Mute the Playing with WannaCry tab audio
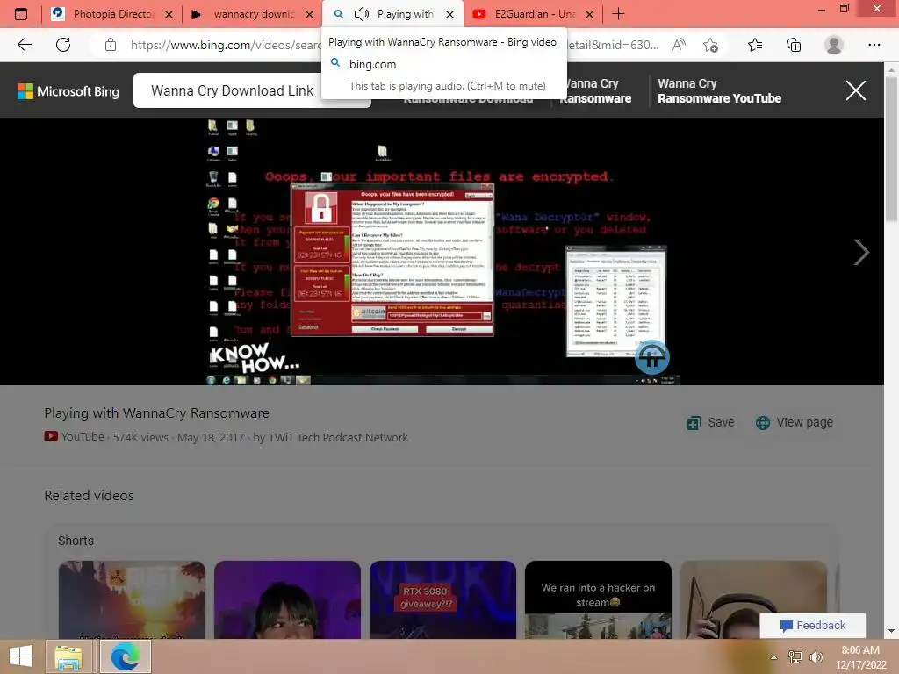This screenshot has width=899, height=674. pyautogui.click(x=361, y=14)
